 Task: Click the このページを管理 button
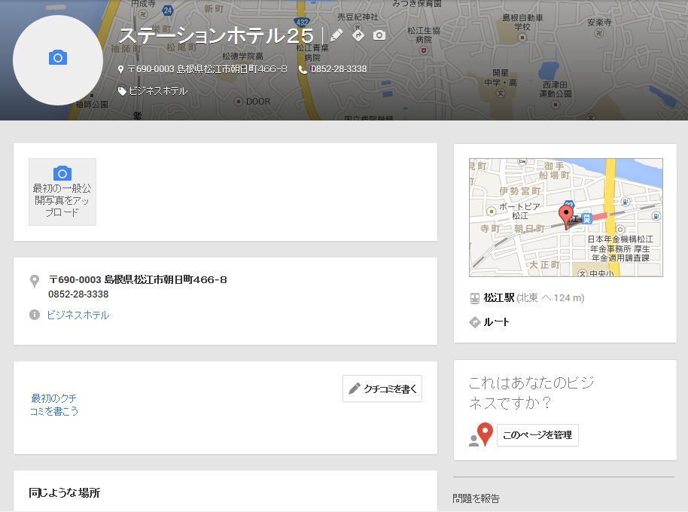click(x=537, y=434)
